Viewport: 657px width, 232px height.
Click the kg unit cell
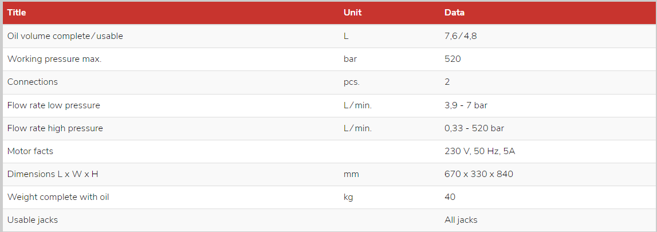click(348, 197)
